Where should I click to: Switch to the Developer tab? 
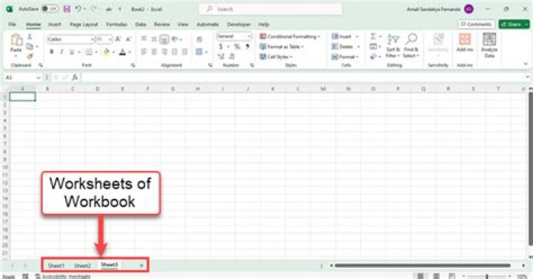[x=238, y=24]
